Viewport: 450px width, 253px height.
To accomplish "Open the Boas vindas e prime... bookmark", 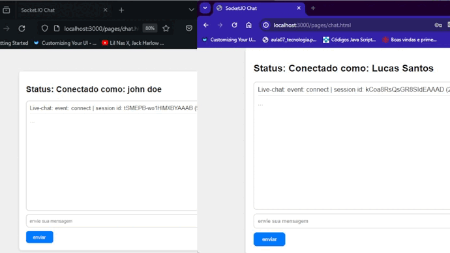I will (x=410, y=40).
